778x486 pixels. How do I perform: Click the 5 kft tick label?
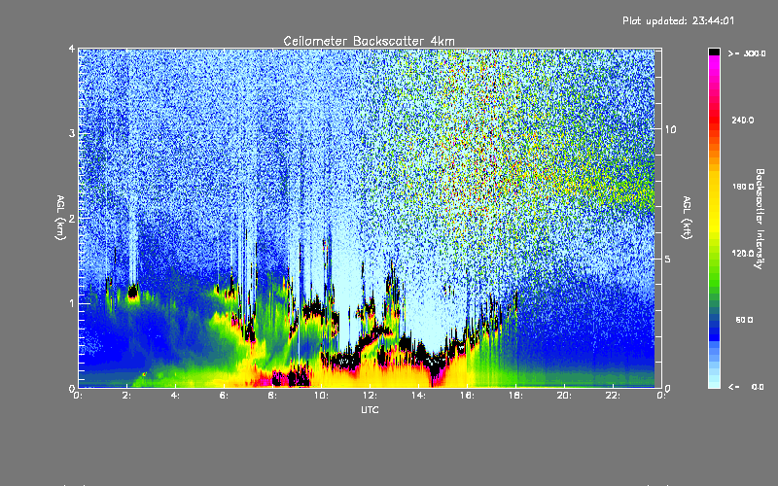[x=668, y=260]
